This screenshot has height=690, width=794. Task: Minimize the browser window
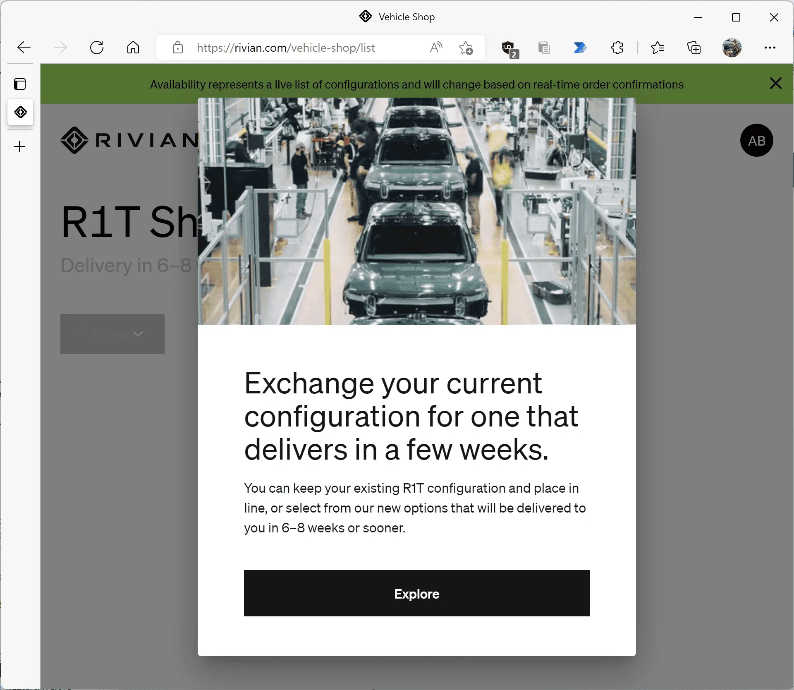click(x=698, y=17)
